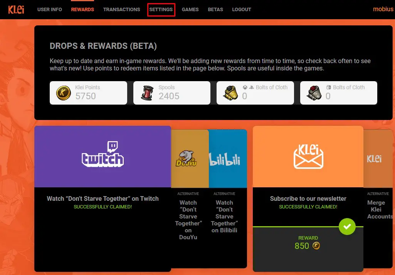Viewport: 395px width, 275px height.
Task: Click the Klei logo in header
Action: tap(16, 10)
